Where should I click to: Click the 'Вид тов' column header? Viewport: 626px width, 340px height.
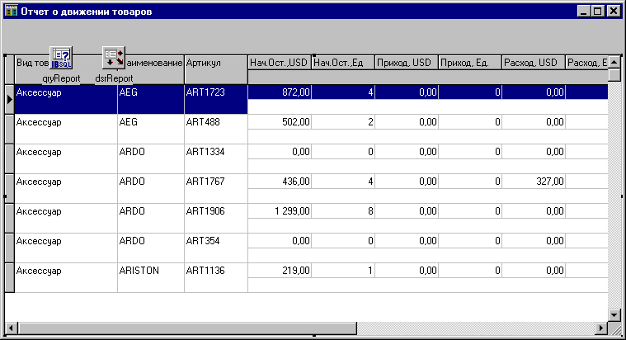tap(66, 70)
